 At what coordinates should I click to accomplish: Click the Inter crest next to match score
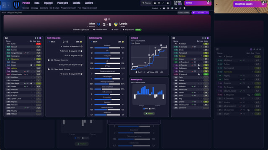pos(98,25)
